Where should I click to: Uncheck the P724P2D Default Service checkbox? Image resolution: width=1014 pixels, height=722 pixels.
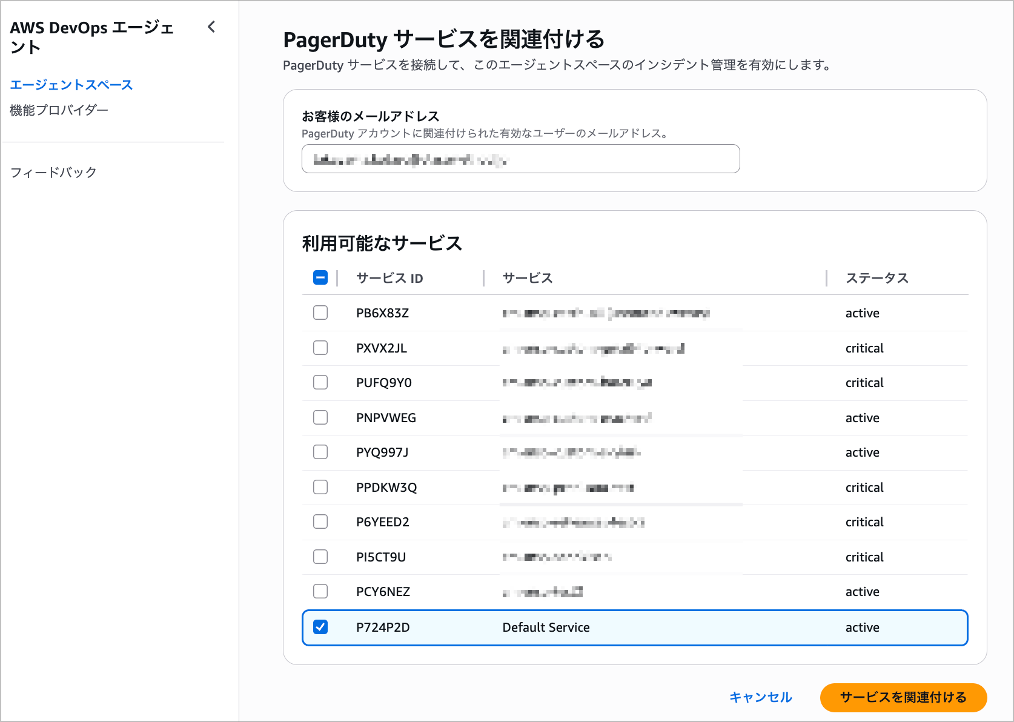(320, 627)
